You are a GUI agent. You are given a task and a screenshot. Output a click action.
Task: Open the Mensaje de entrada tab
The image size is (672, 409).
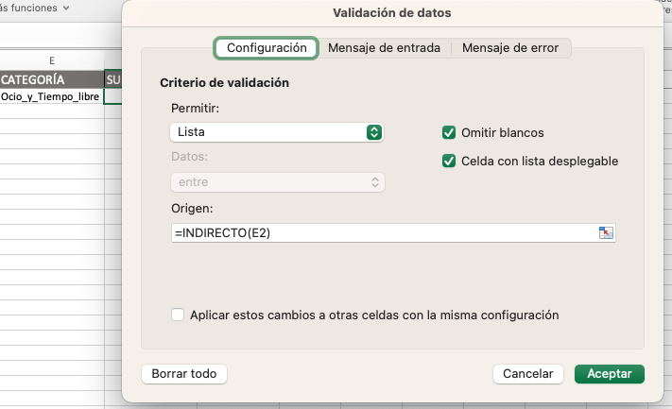tap(384, 47)
